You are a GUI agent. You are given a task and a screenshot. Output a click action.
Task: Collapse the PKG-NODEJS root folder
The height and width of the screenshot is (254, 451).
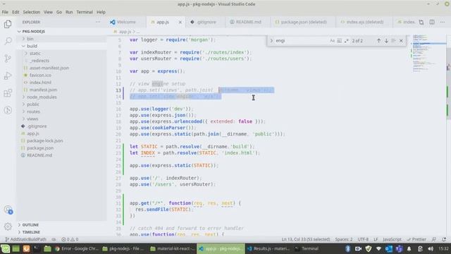34,31
